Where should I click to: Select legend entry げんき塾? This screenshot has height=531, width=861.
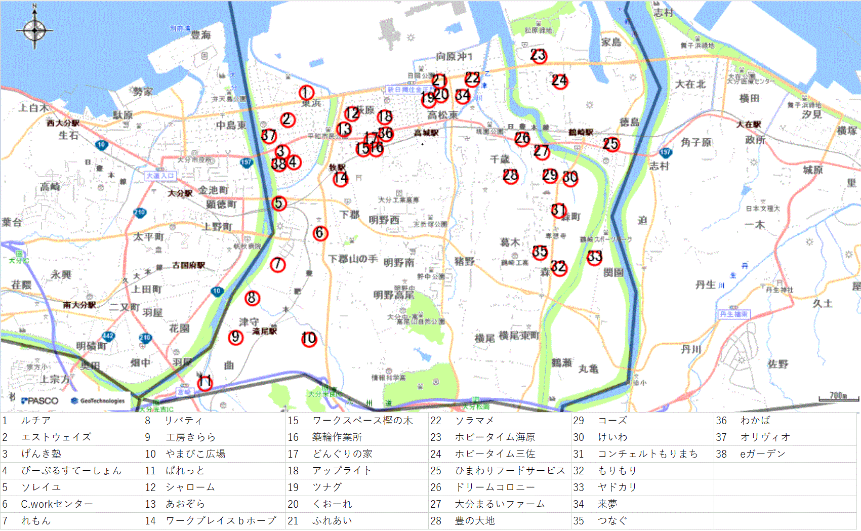click(x=41, y=454)
